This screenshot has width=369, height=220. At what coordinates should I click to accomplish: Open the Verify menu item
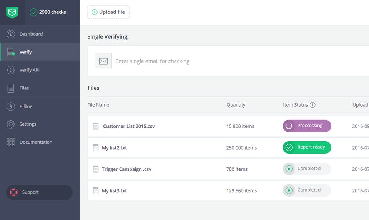point(25,52)
